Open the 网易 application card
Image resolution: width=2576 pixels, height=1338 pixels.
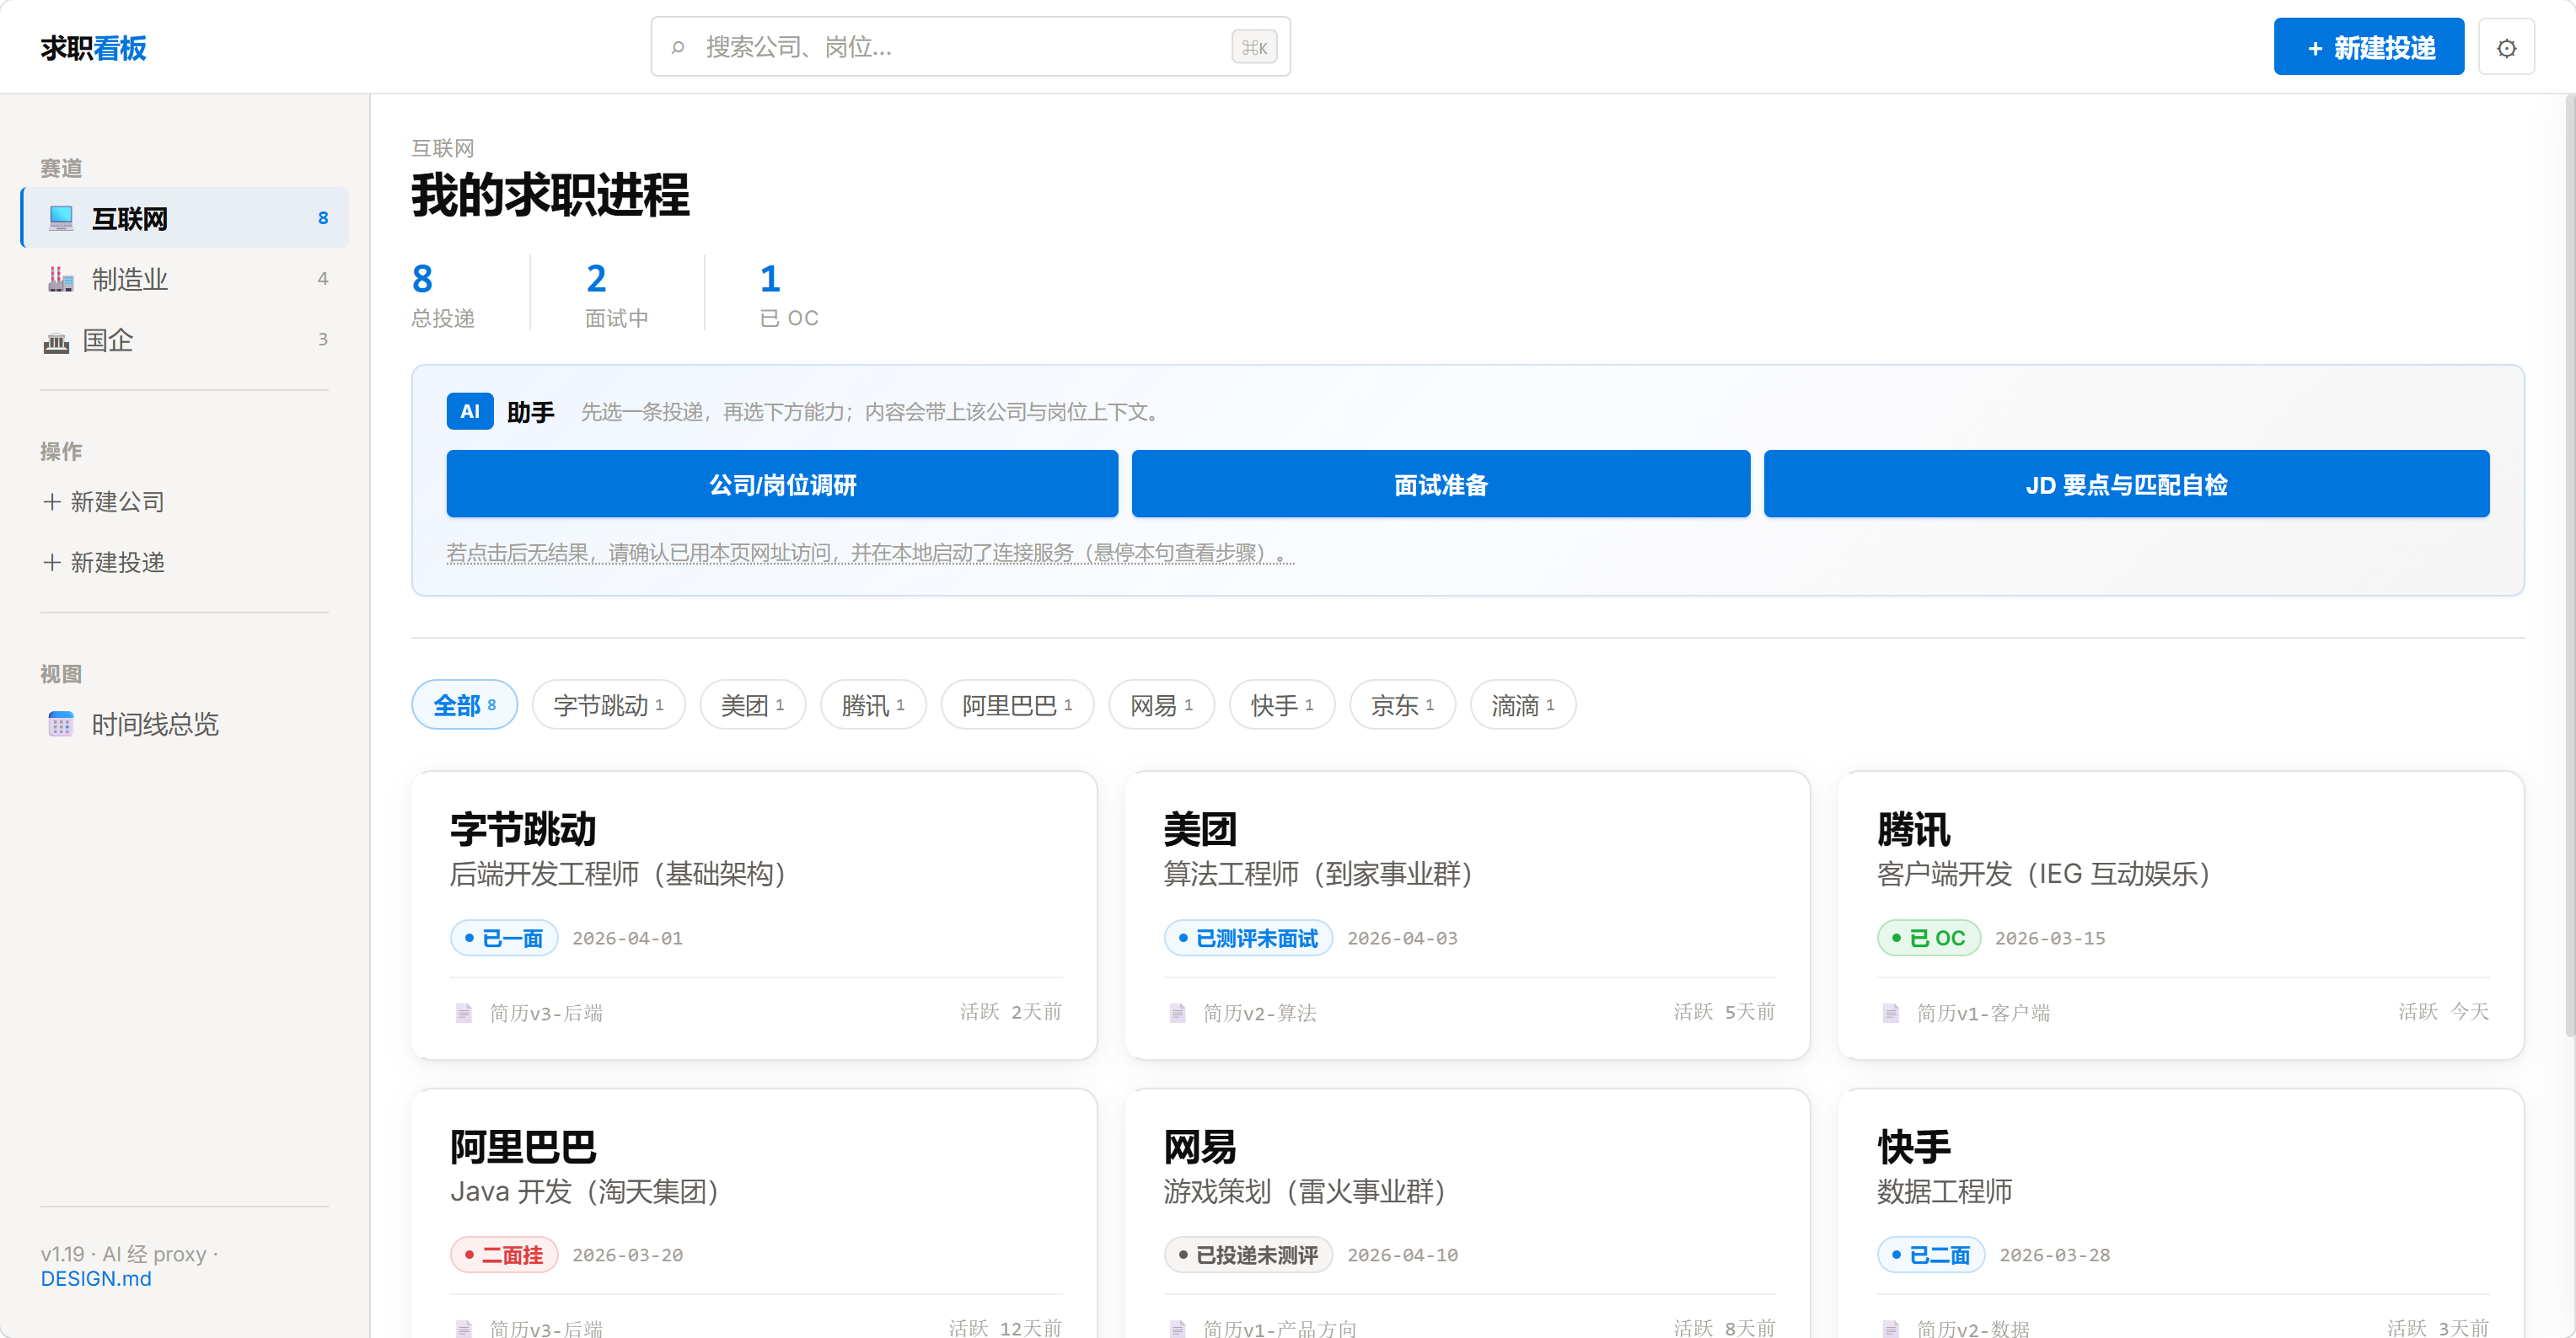tap(1467, 1213)
